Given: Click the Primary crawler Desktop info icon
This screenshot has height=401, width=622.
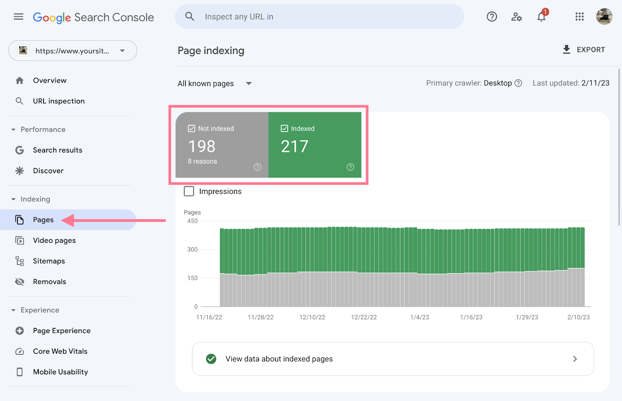Looking at the screenshot, I should tap(519, 83).
